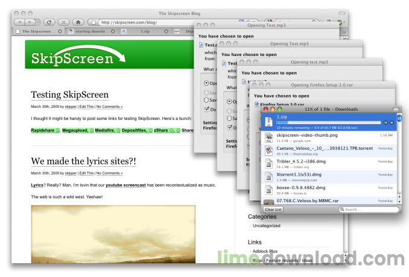This screenshot has height=277, width=409.
Task: Go back with the browser Back arrow
Action: [x=20, y=22]
